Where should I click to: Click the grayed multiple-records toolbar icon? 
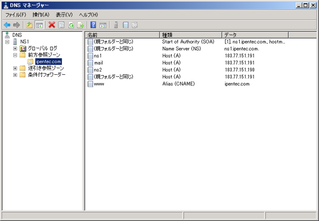(135, 25)
